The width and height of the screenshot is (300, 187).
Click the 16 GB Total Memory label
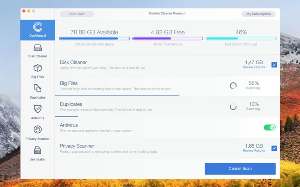[x=168, y=44]
